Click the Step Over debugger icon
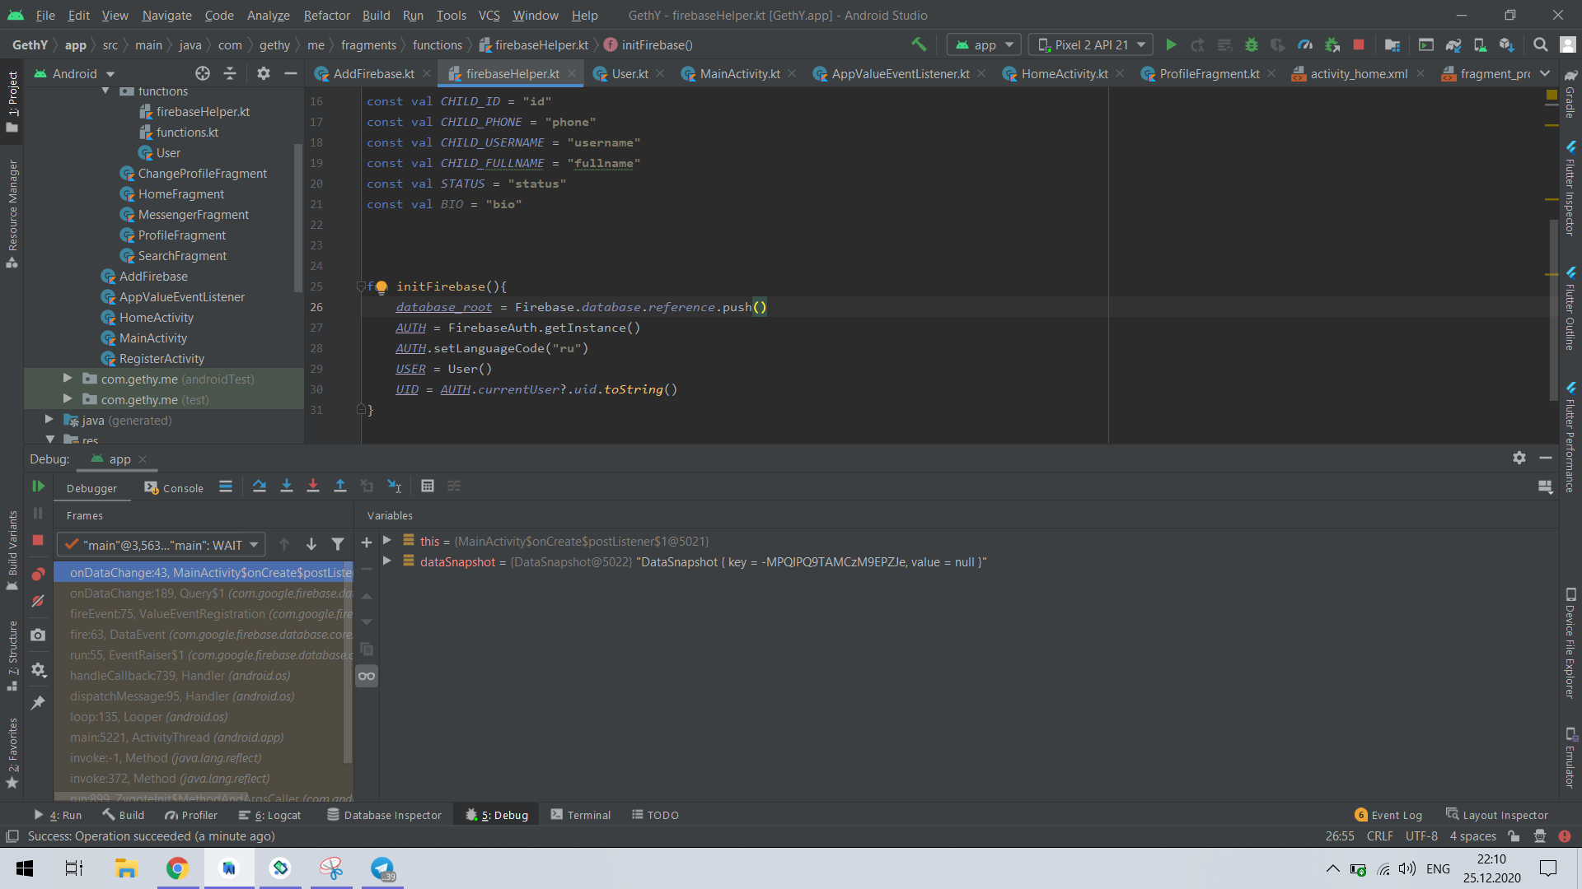This screenshot has width=1582, height=889. (260, 486)
